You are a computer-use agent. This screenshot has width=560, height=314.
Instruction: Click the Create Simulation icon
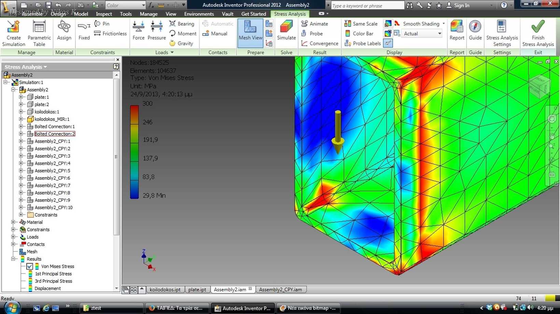pos(14,33)
